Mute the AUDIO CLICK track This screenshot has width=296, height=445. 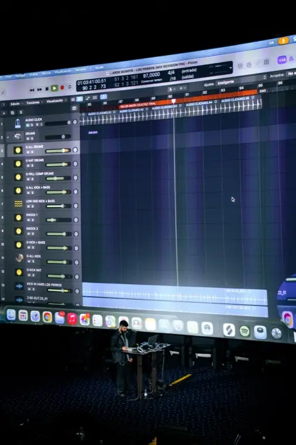[x=28, y=125]
